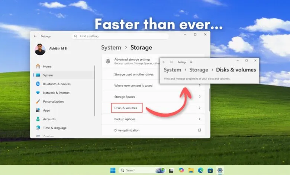
Task: Click the Network wifi icon
Action: (x=38, y=93)
